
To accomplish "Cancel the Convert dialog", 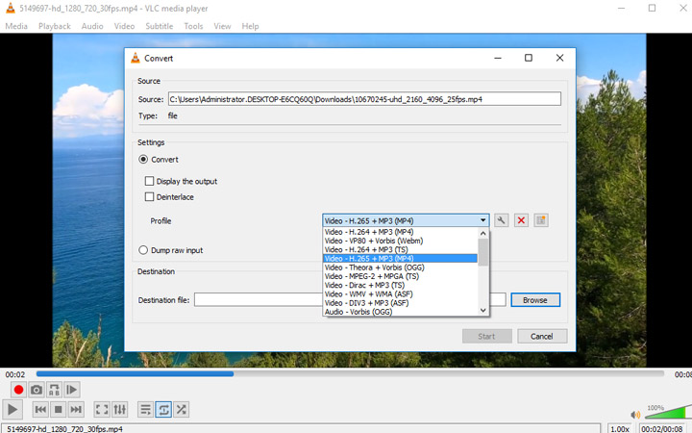I will [x=542, y=336].
